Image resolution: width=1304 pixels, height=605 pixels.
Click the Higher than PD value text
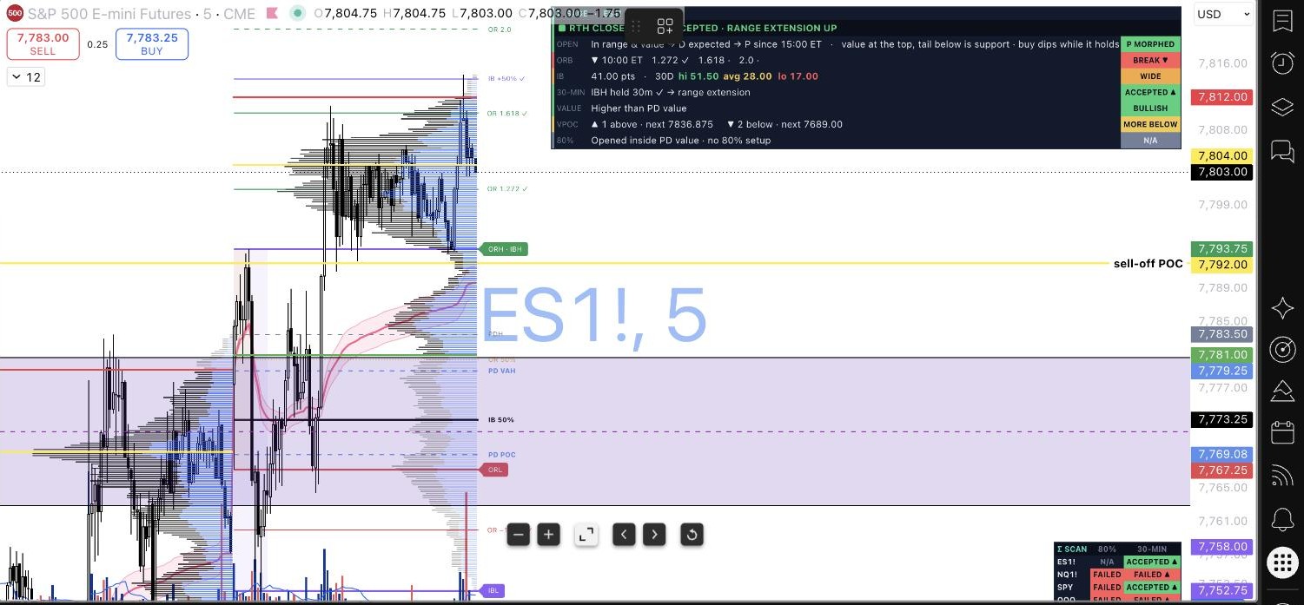pos(639,109)
